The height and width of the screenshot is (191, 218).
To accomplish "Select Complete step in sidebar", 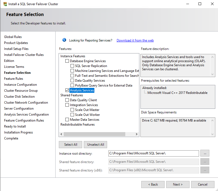I will (11, 138).
